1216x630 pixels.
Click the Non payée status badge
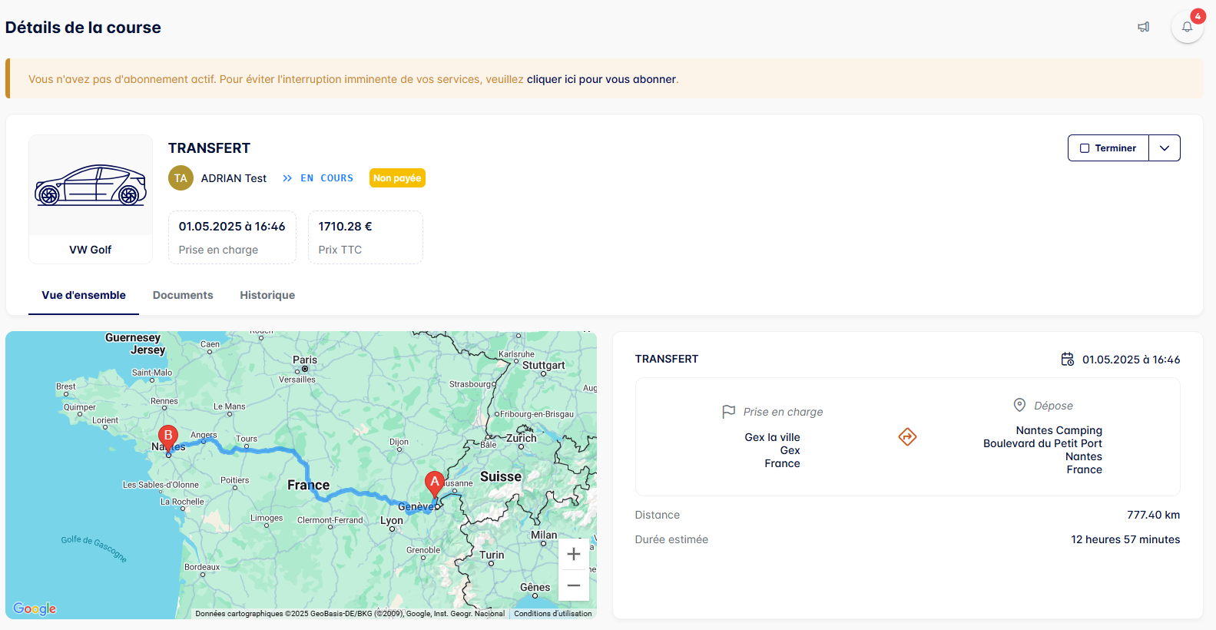[x=397, y=178]
